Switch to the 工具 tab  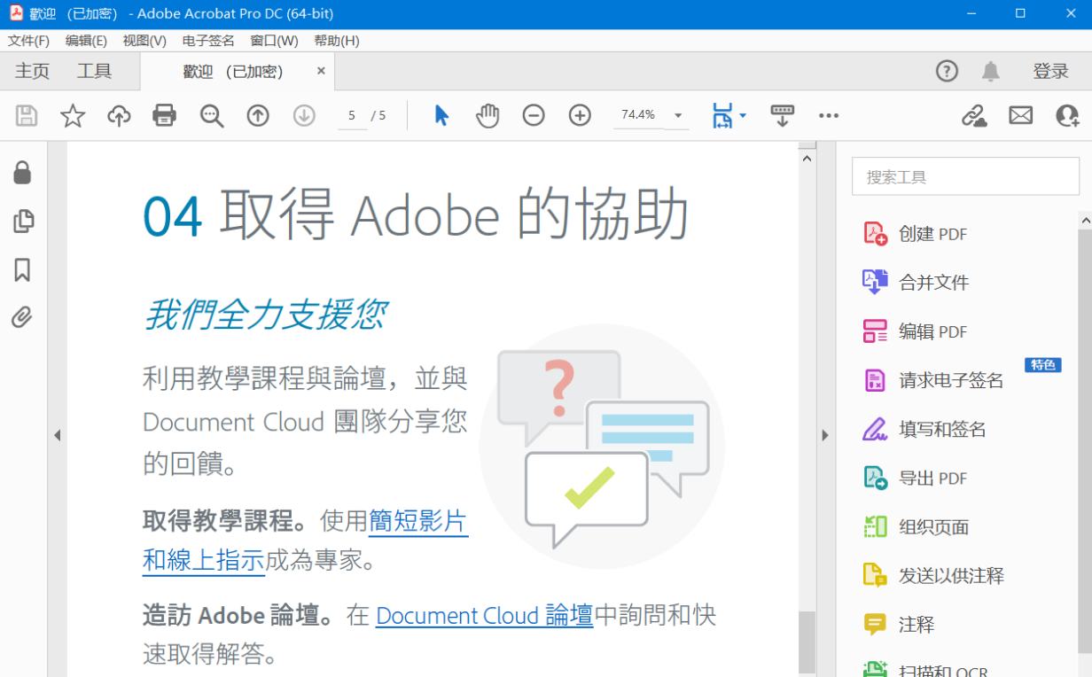pyautogui.click(x=94, y=71)
